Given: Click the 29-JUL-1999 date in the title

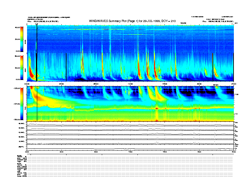Looking at the screenshot, I should coord(151,21).
